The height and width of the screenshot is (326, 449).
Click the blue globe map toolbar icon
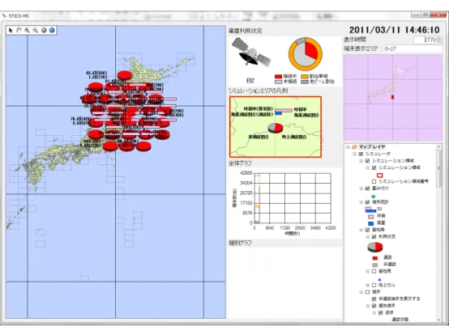(x=52, y=30)
